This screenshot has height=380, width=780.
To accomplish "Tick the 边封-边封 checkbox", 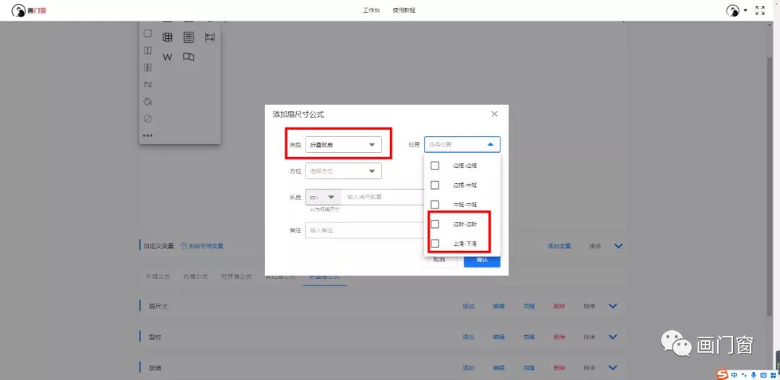I will click(x=435, y=224).
